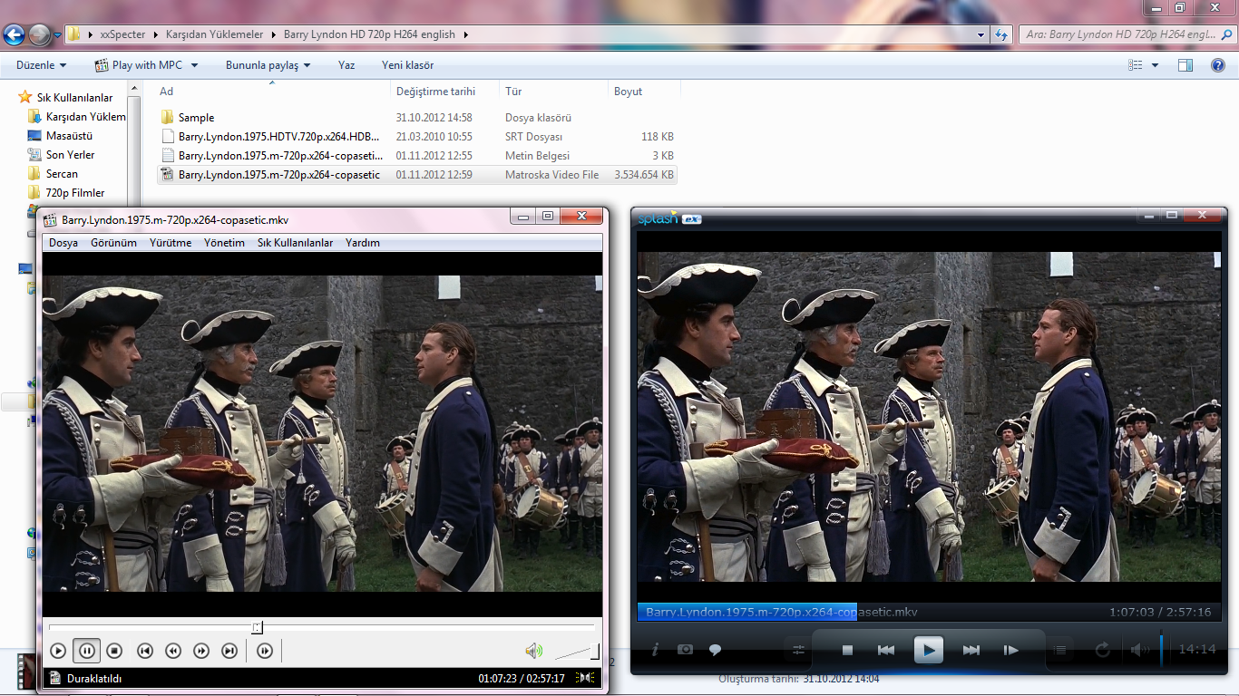Stop playback in Splash player
Screen dimensions: 1239x696
tap(847, 650)
